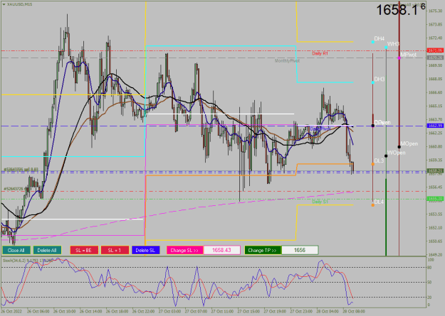Click the 27 Oct 03:00 time label
Image resolution: width=445 pixels, height=316 pixels.
point(169,312)
